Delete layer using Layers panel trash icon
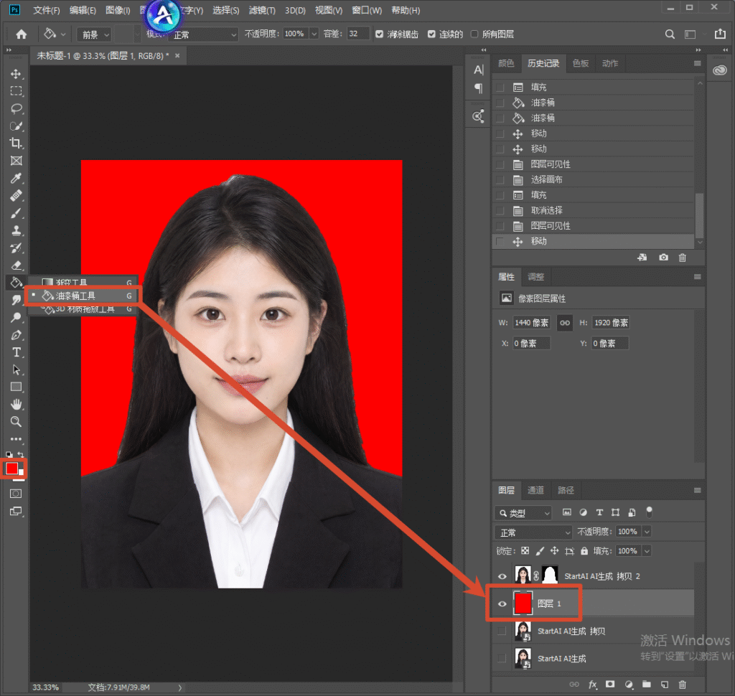Viewport: 735px width, 696px height. [x=683, y=685]
